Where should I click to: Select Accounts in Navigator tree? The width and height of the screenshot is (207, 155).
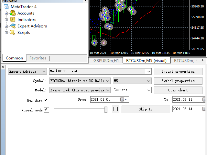[26, 13]
